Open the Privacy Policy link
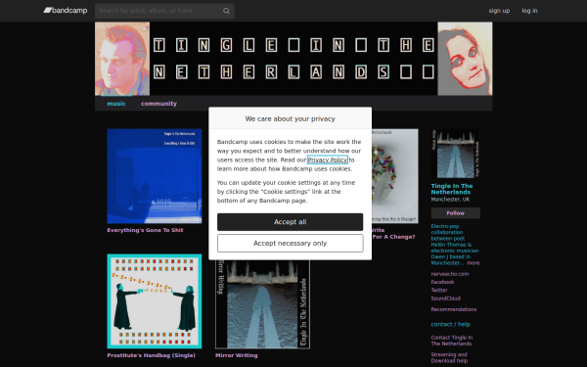The height and width of the screenshot is (367, 587). (x=327, y=160)
